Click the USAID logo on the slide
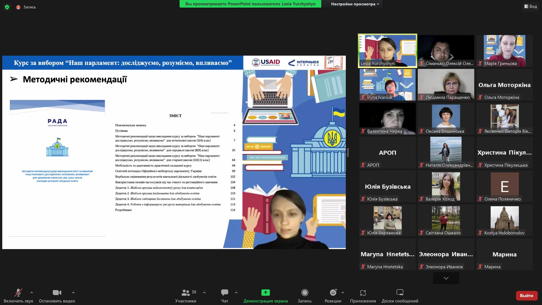The height and width of the screenshot is (305, 542). point(266,63)
